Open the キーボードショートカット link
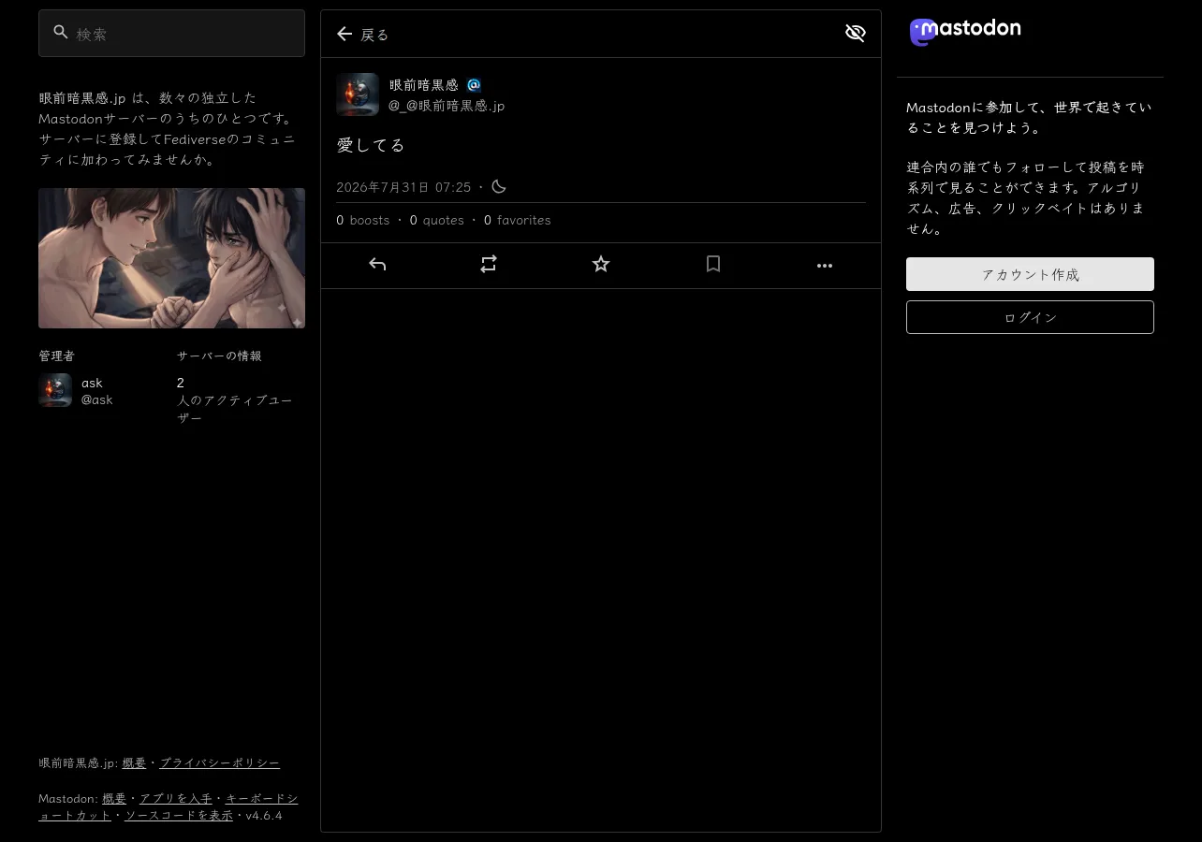The width and height of the screenshot is (1202, 842). 169,807
